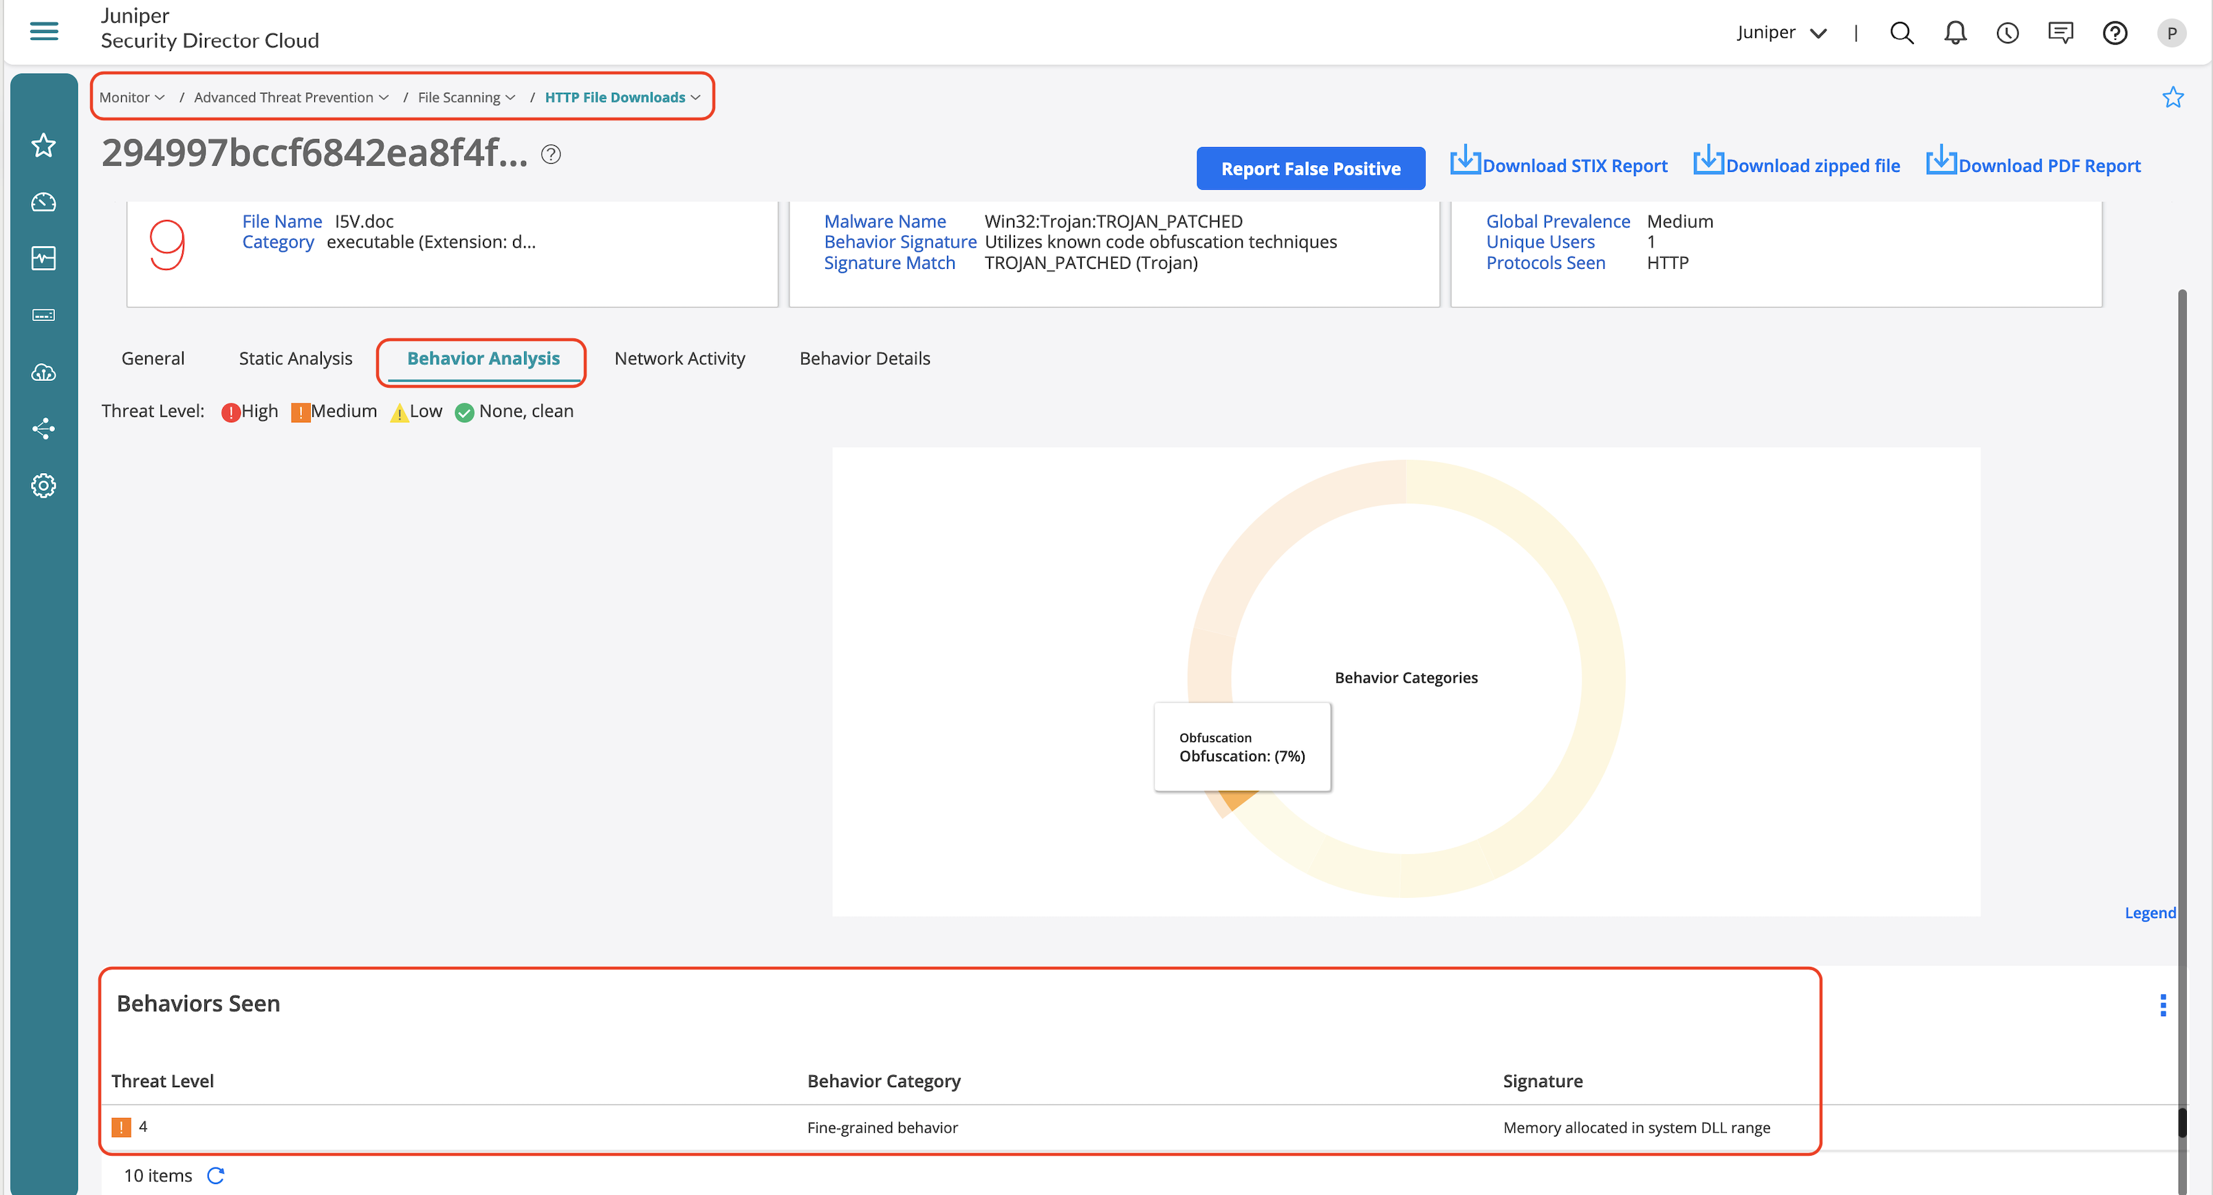The width and height of the screenshot is (2213, 1195).
Task: Open the hamburger navigation menu
Action: click(x=44, y=32)
